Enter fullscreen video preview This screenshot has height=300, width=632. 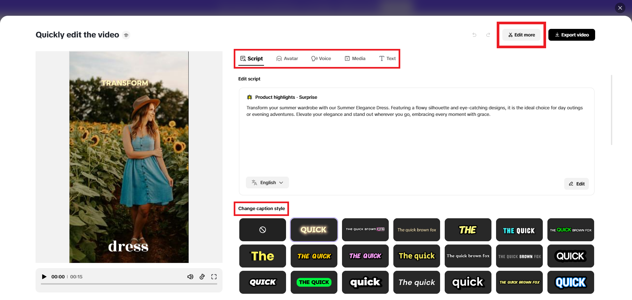point(214,277)
